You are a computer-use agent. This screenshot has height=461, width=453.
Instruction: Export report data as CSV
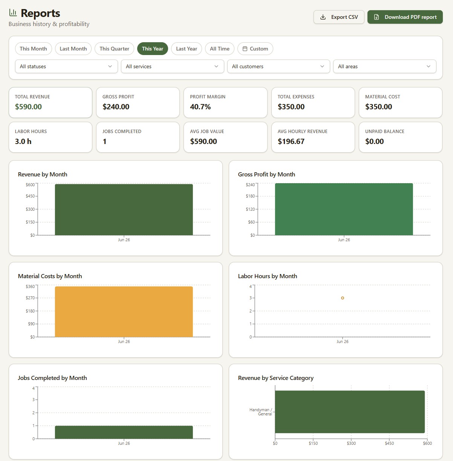(x=339, y=17)
